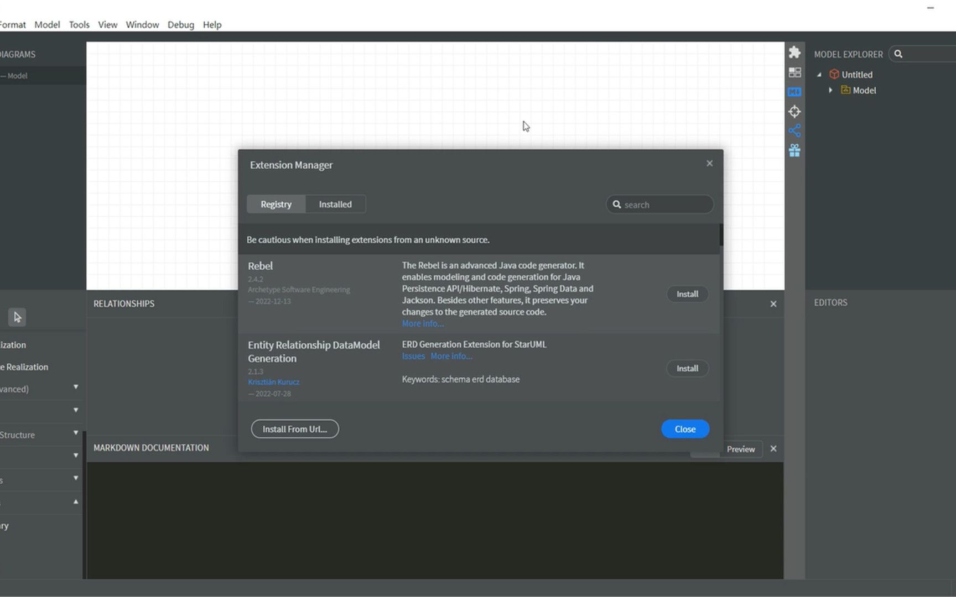Click the share icon in right sidebar

[794, 130]
